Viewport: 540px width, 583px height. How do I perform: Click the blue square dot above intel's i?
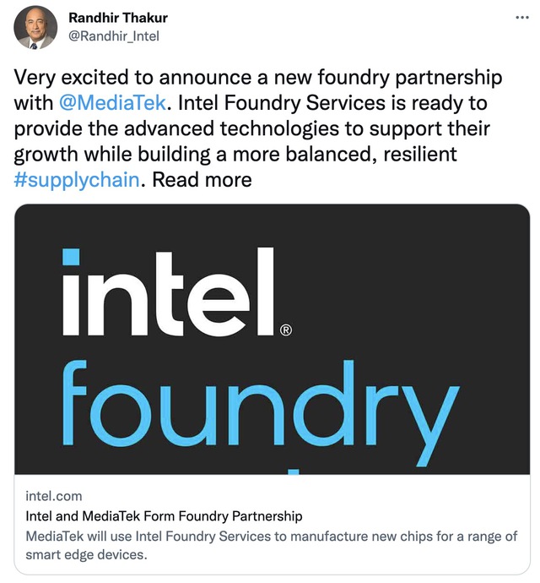[71, 257]
